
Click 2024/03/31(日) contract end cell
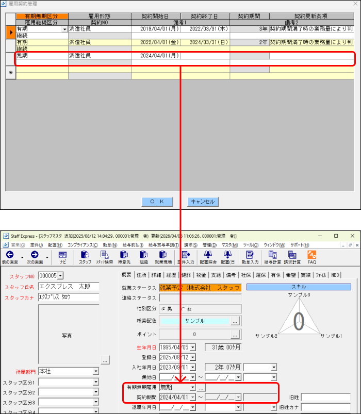coord(205,42)
